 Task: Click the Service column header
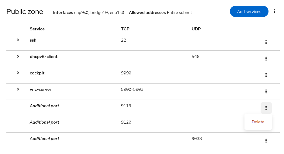click(37, 29)
